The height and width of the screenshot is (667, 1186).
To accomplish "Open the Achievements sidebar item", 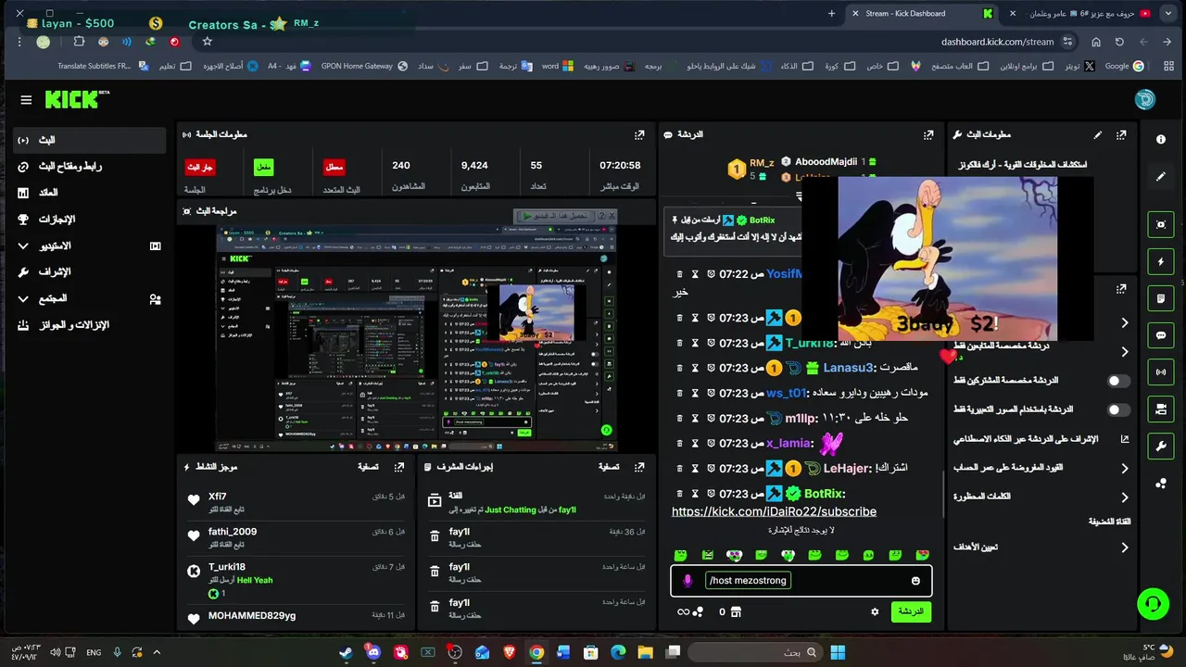I will coord(89,220).
